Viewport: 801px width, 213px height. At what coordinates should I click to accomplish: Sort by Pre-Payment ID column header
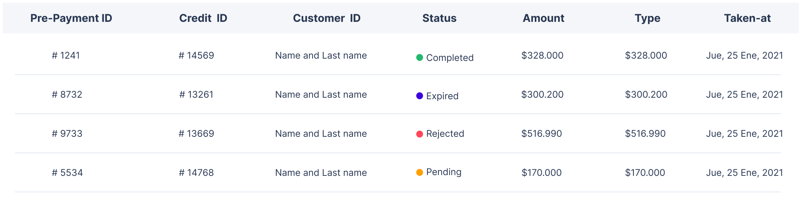(71, 18)
